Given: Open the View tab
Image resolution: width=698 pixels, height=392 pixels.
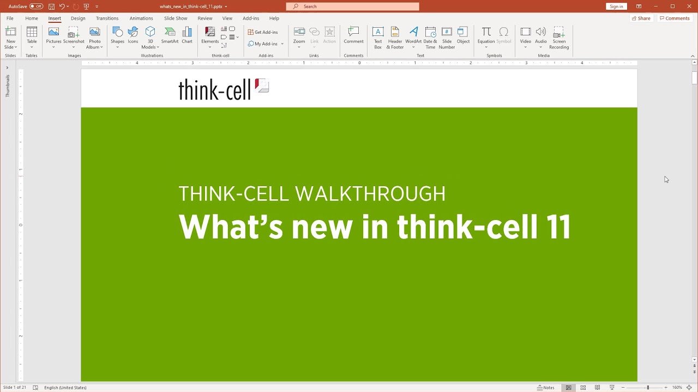Looking at the screenshot, I should point(227,19).
